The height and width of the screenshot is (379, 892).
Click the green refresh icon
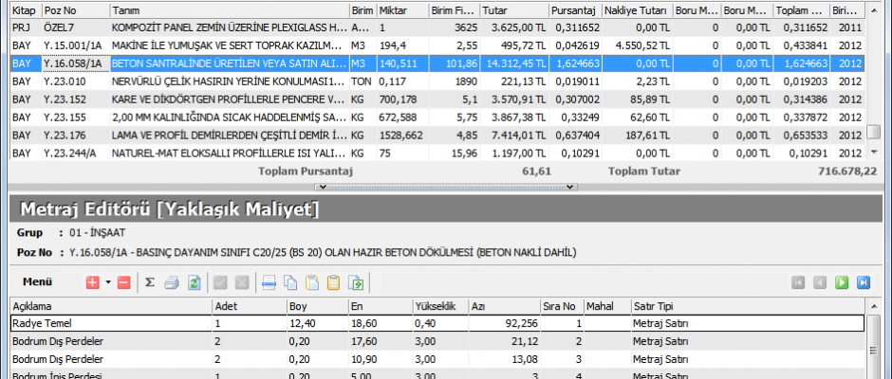pos(195,282)
